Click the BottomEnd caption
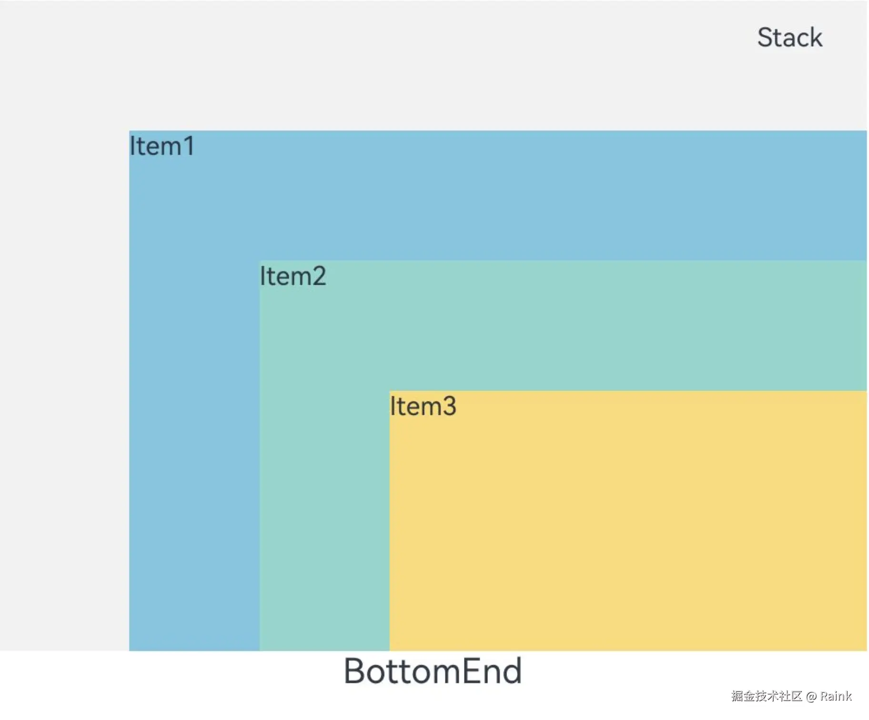The width and height of the screenshot is (869, 720). point(433,671)
